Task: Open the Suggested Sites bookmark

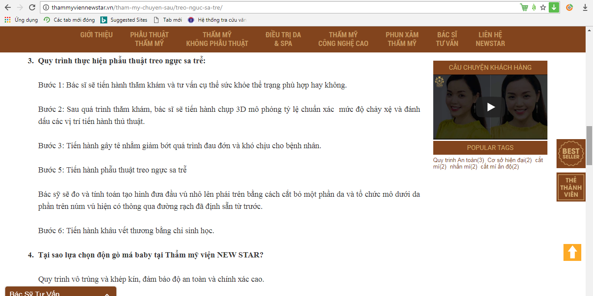Action: [x=124, y=20]
